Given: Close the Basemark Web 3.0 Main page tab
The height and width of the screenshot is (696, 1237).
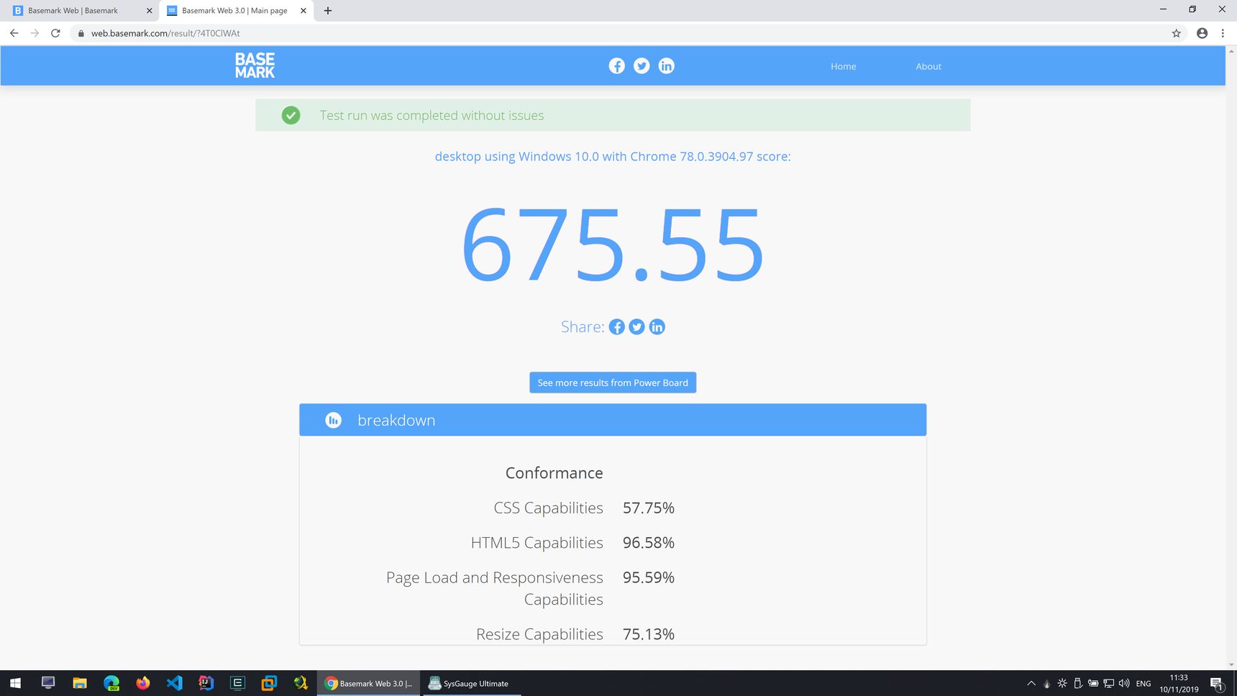Looking at the screenshot, I should click(303, 11).
